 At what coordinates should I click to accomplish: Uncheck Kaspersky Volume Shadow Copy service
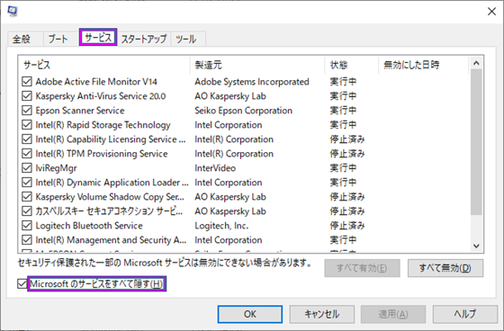[27, 197]
